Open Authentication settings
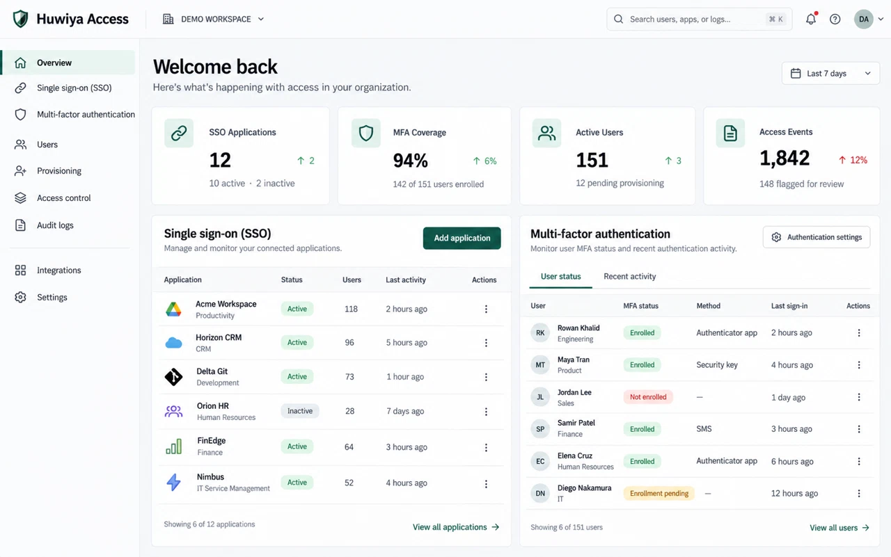This screenshot has width=891, height=557. click(x=817, y=238)
